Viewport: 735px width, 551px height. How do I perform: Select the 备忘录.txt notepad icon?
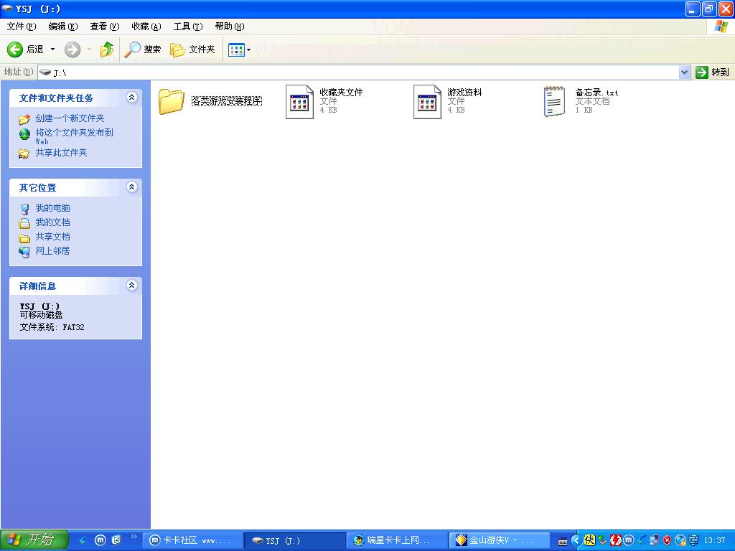[x=555, y=101]
